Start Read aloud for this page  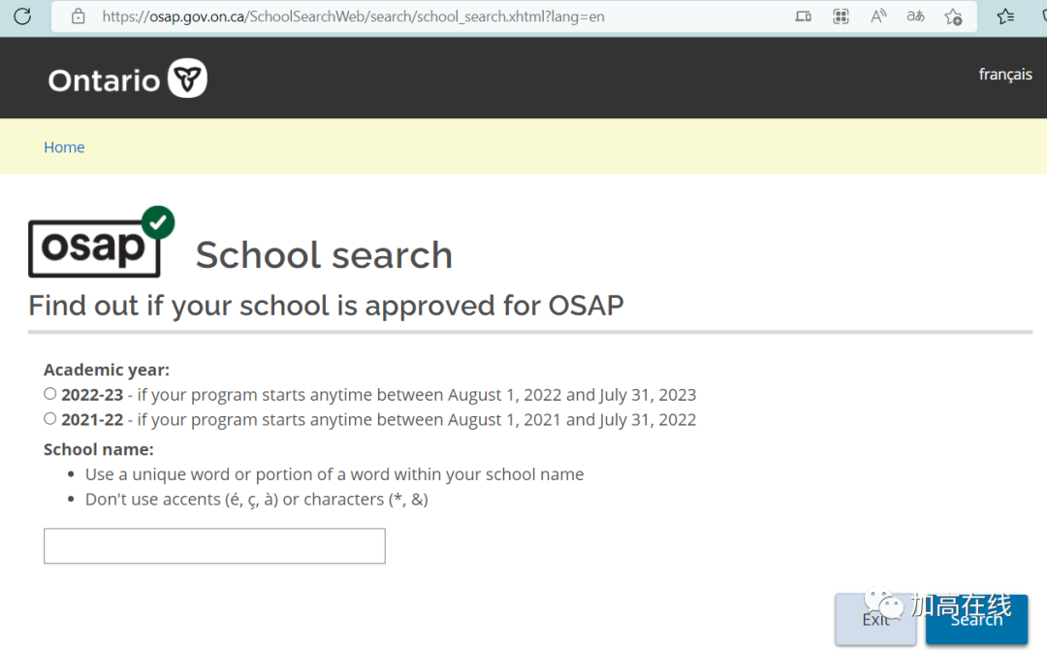(x=877, y=16)
